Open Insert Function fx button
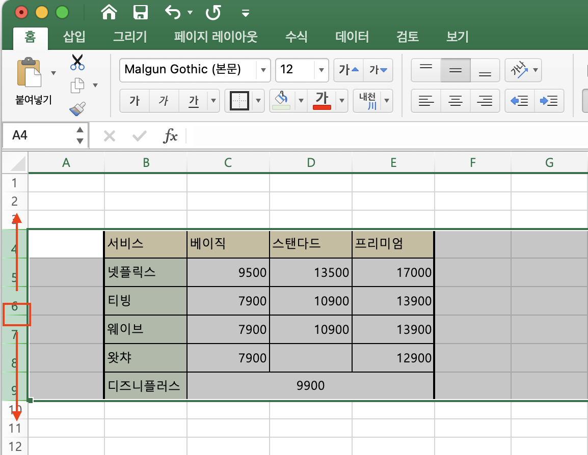 (x=171, y=135)
